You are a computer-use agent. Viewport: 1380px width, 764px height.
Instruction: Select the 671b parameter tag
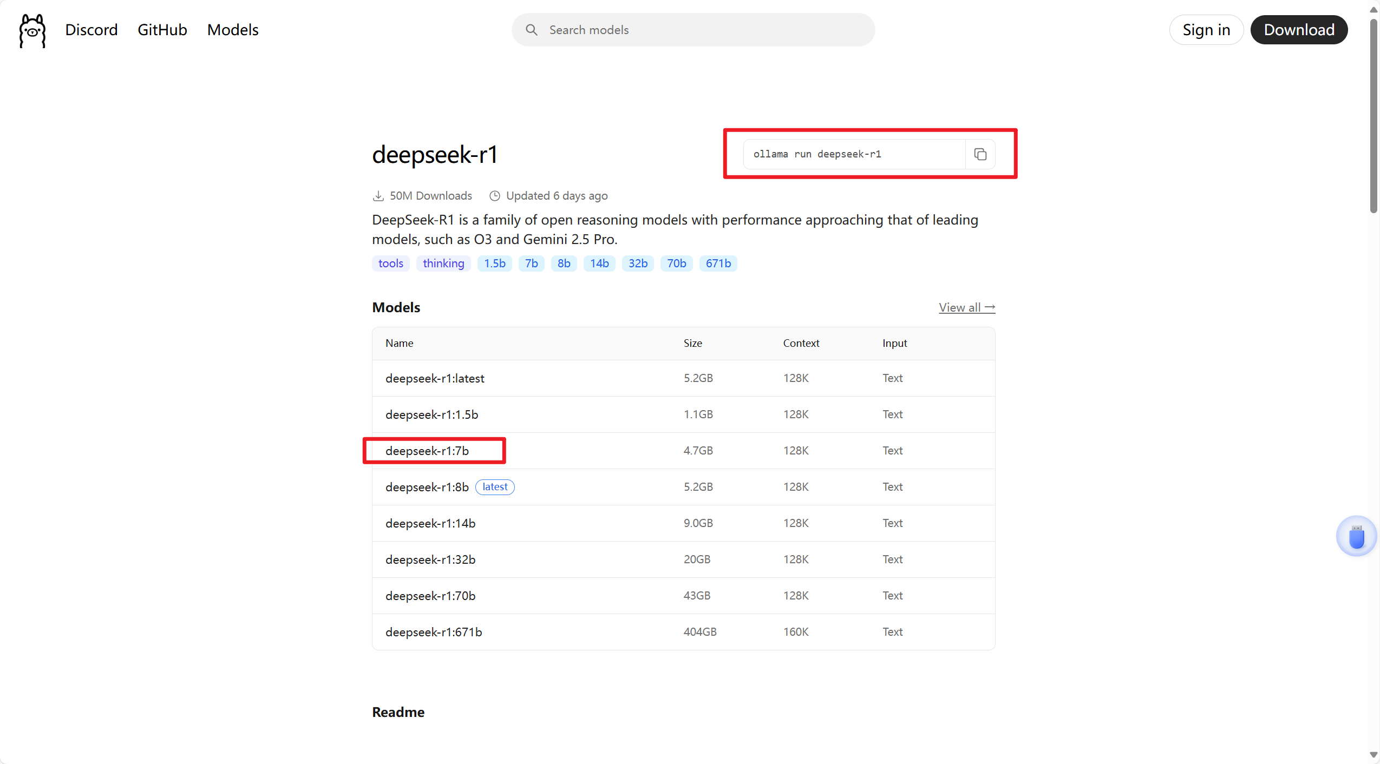pos(718,264)
